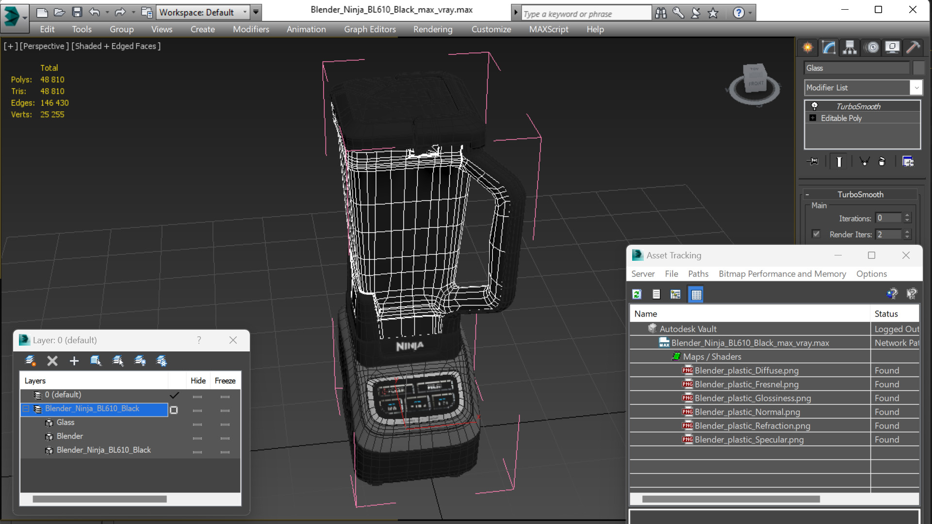Image resolution: width=932 pixels, height=524 pixels.
Task: Toggle Blender_Ninja_BL610_Black layer current box
Action: 174,410
